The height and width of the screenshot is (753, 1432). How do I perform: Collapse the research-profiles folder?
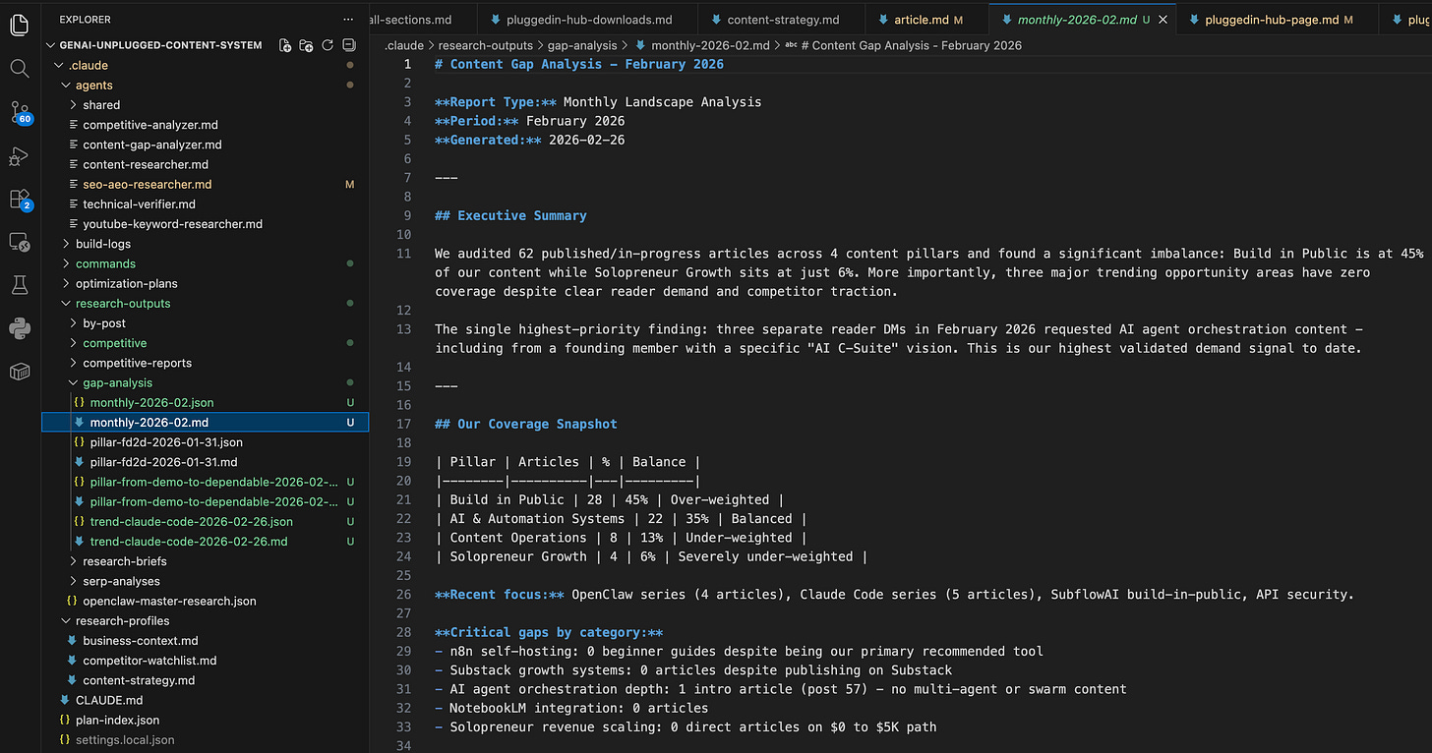tap(66, 620)
